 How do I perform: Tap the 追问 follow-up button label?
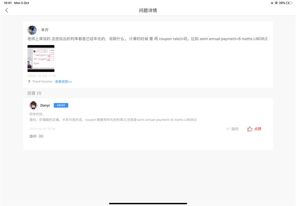point(235,129)
